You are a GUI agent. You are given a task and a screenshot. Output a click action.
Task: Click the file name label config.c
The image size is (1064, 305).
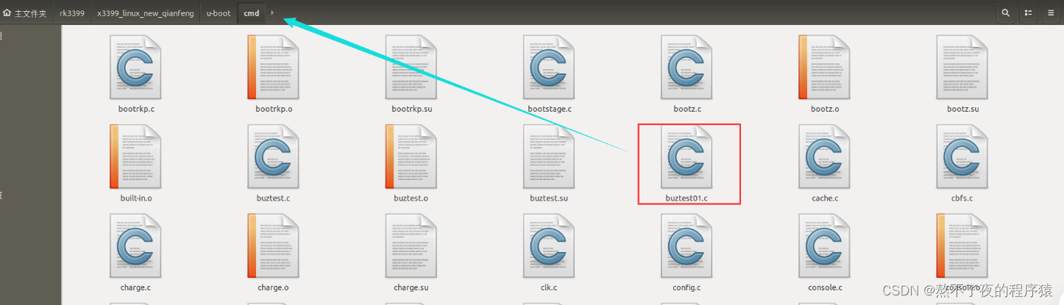tap(687, 287)
